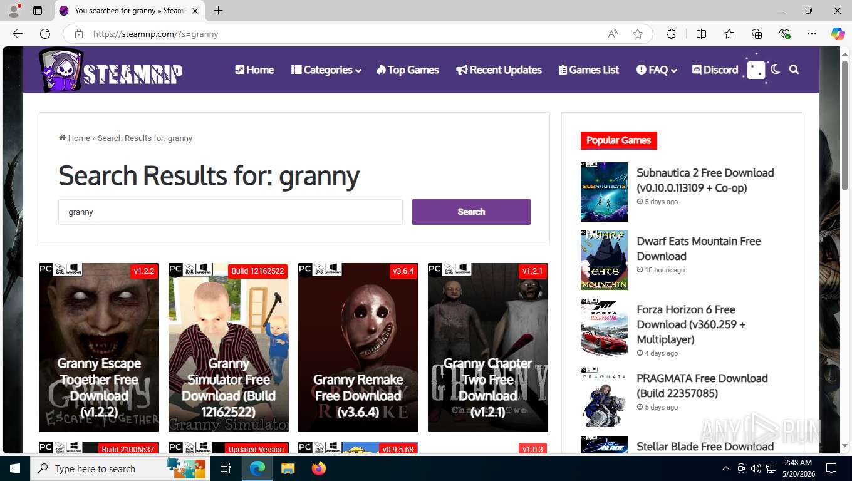Click the Dwarf Eats Mountain thumbnail
This screenshot has width=852, height=481.
[604, 260]
